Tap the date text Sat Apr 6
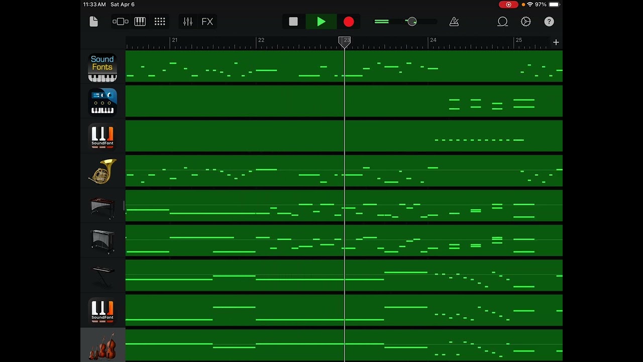The height and width of the screenshot is (362, 643). 123,5
